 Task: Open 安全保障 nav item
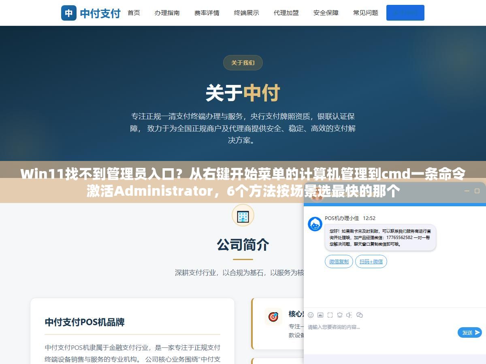pyautogui.click(x=326, y=13)
